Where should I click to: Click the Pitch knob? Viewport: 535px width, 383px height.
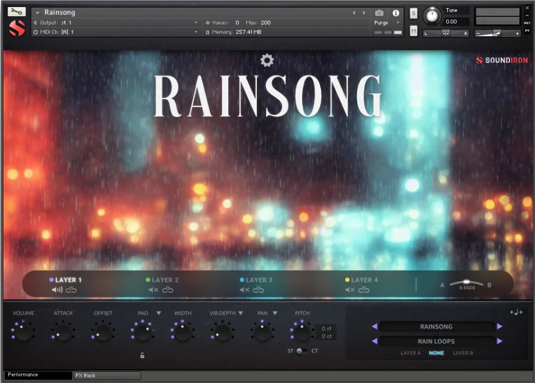click(302, 332)
